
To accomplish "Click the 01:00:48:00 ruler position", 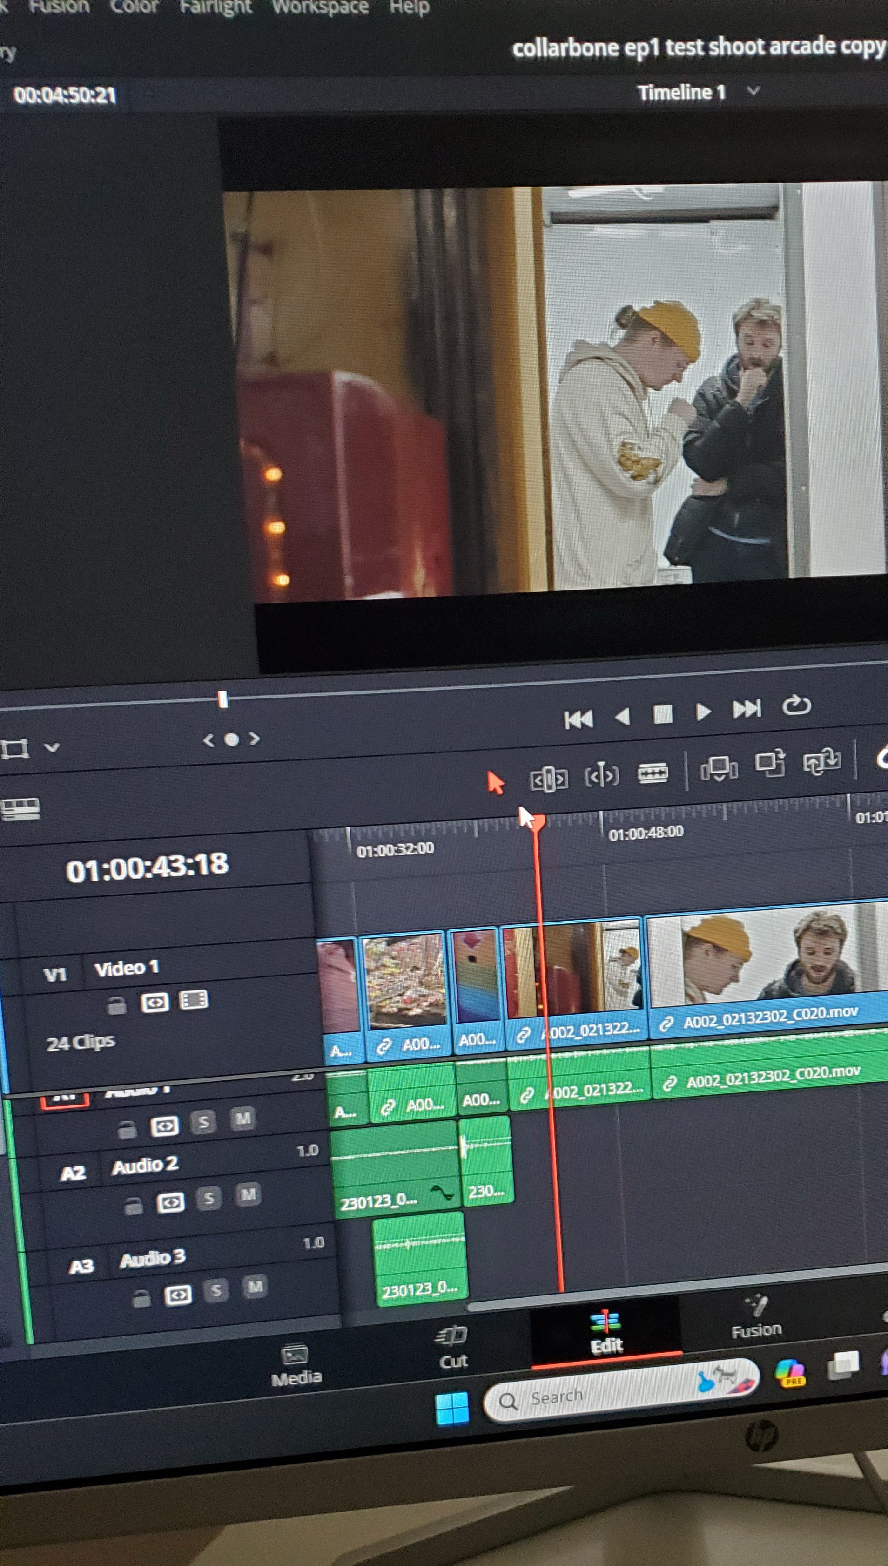I will click(646, 833).
